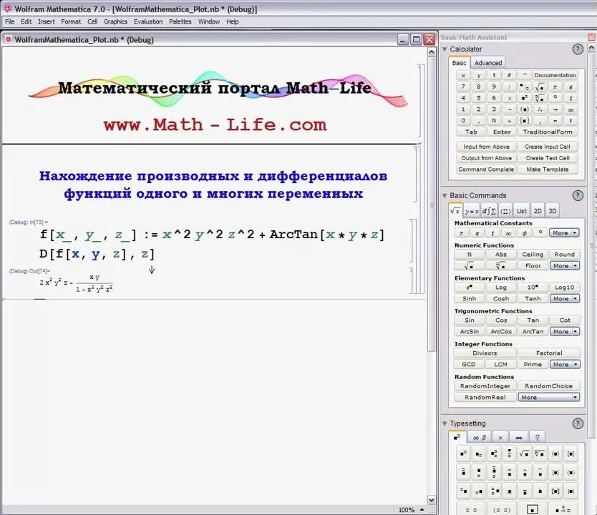The image size is (597, 515).
Task: Click the ArcTan function button
Action: click(x=533, y=331)
